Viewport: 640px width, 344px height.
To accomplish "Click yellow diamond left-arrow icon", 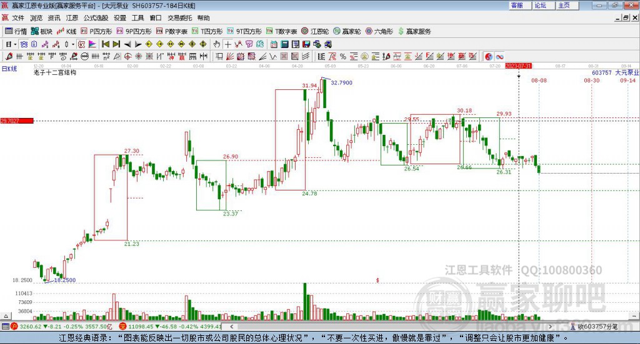I will (149, 44).
